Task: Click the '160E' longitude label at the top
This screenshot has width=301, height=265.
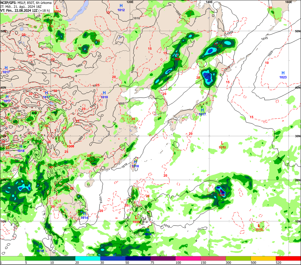Action: tap(289, 2)
